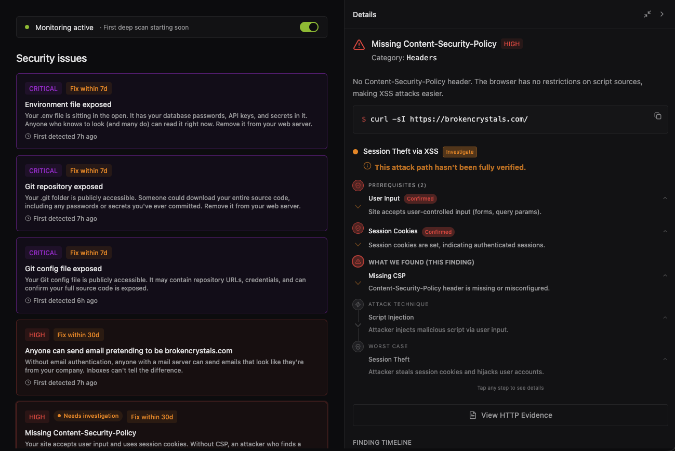The image size is (675, 451).
Task: Click the clock icon on Environment file exposed
Action: pyautogui.click(x=28, y=137)
